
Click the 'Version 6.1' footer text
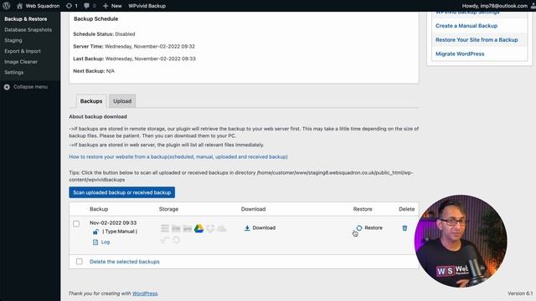pos(520,293)
